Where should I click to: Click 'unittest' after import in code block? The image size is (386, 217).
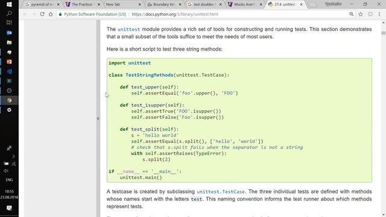[x=139, y=63]
